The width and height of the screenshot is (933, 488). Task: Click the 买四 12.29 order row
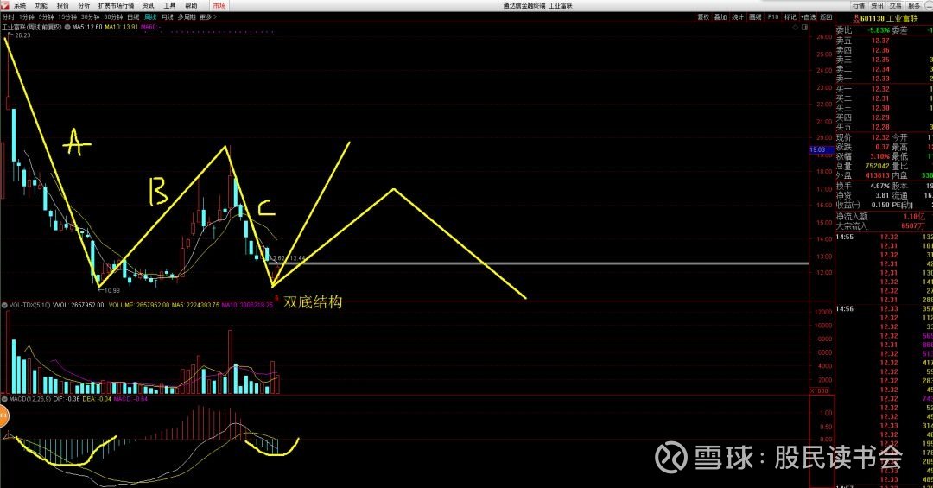click(x=884, y=117)
